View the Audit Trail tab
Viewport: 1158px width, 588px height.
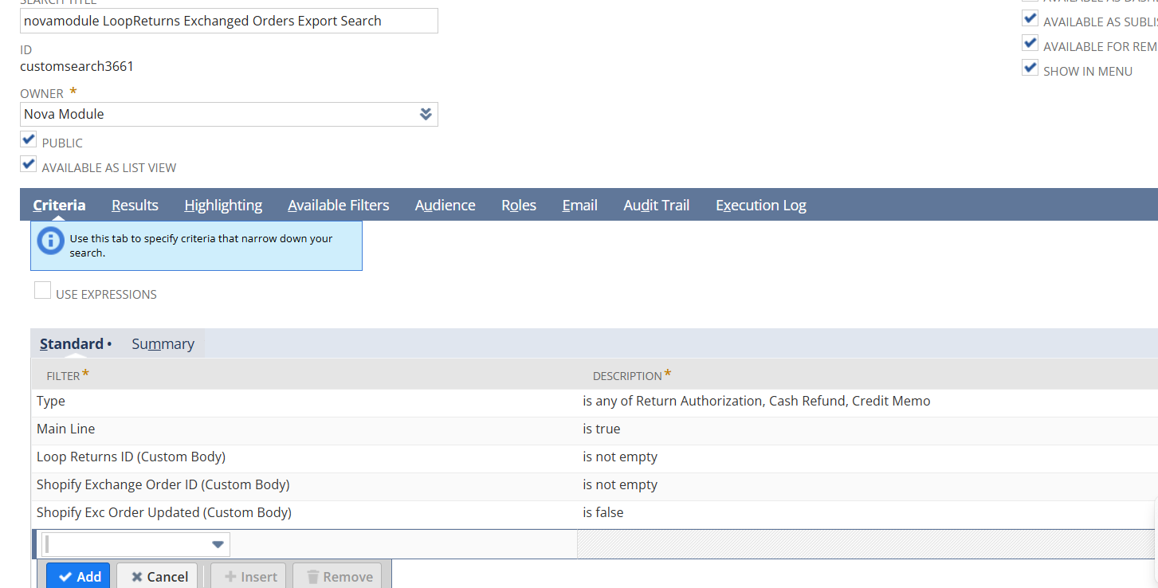coord(656,205)
